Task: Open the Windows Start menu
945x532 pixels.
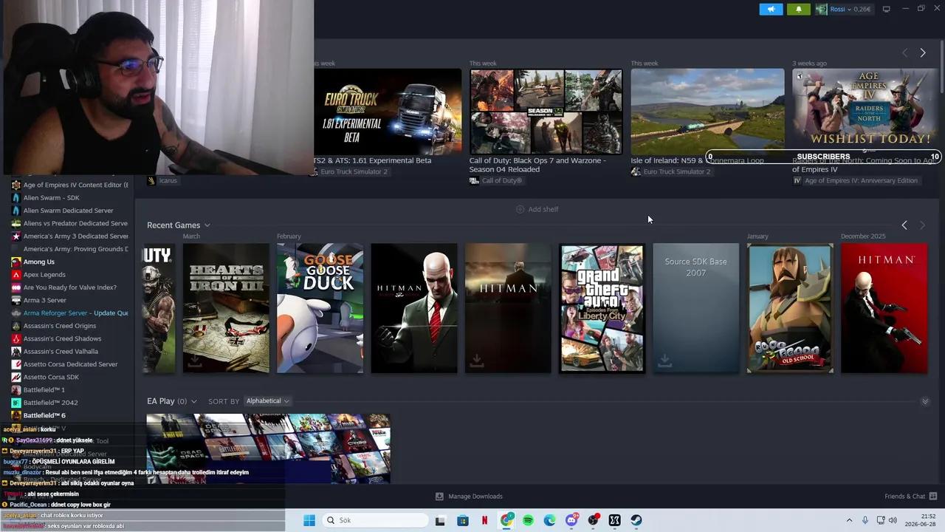Action: tap(309, 520)
